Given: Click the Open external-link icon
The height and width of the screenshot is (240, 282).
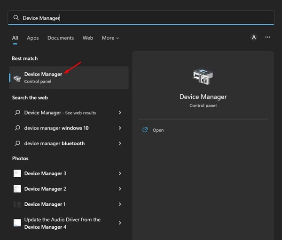Looking at the screenshot, I should click(x=145, y=130).
